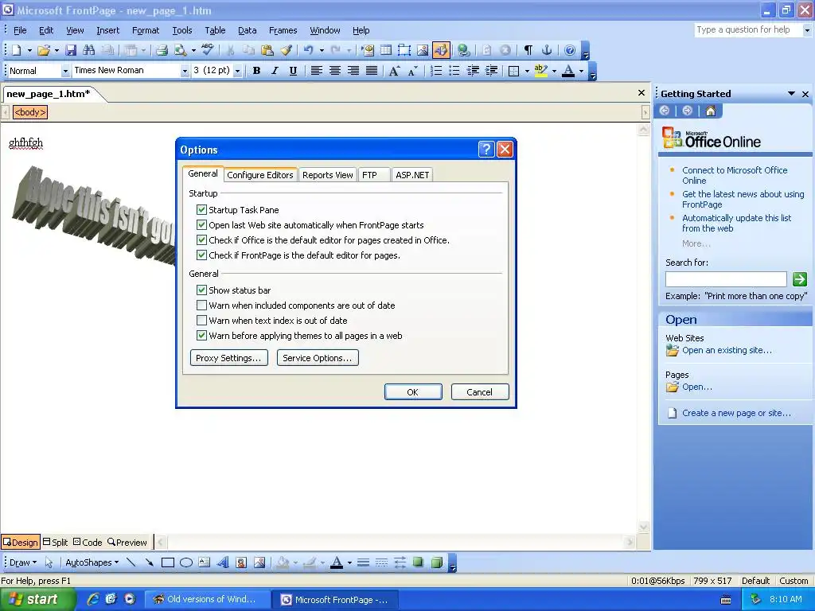Screen dimensions: 815x611
Task: Enable Warn when included components out of date
Action: point(201,305)
